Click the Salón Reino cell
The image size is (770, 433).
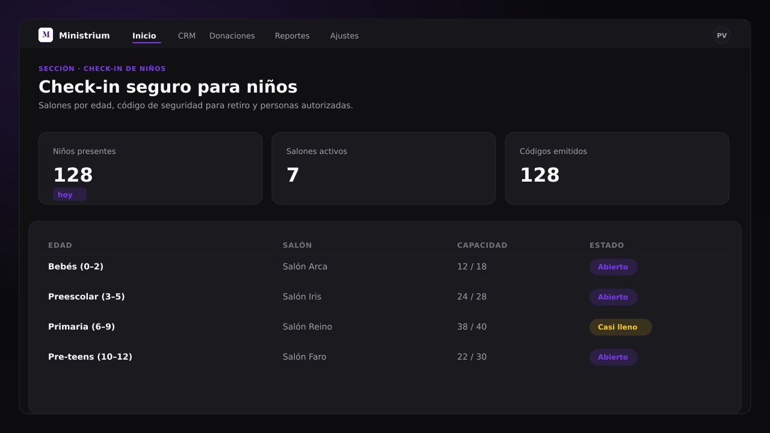[x=307, y=327]
